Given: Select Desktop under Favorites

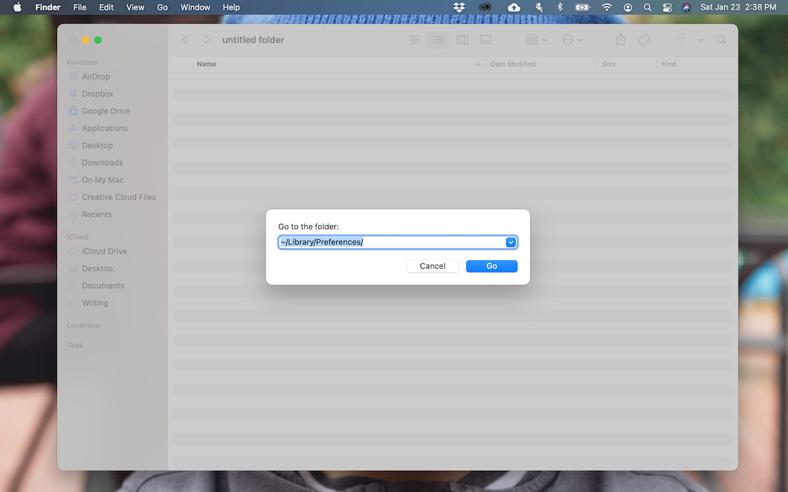Looking at the screenshot, I should (x=97, y=146).
